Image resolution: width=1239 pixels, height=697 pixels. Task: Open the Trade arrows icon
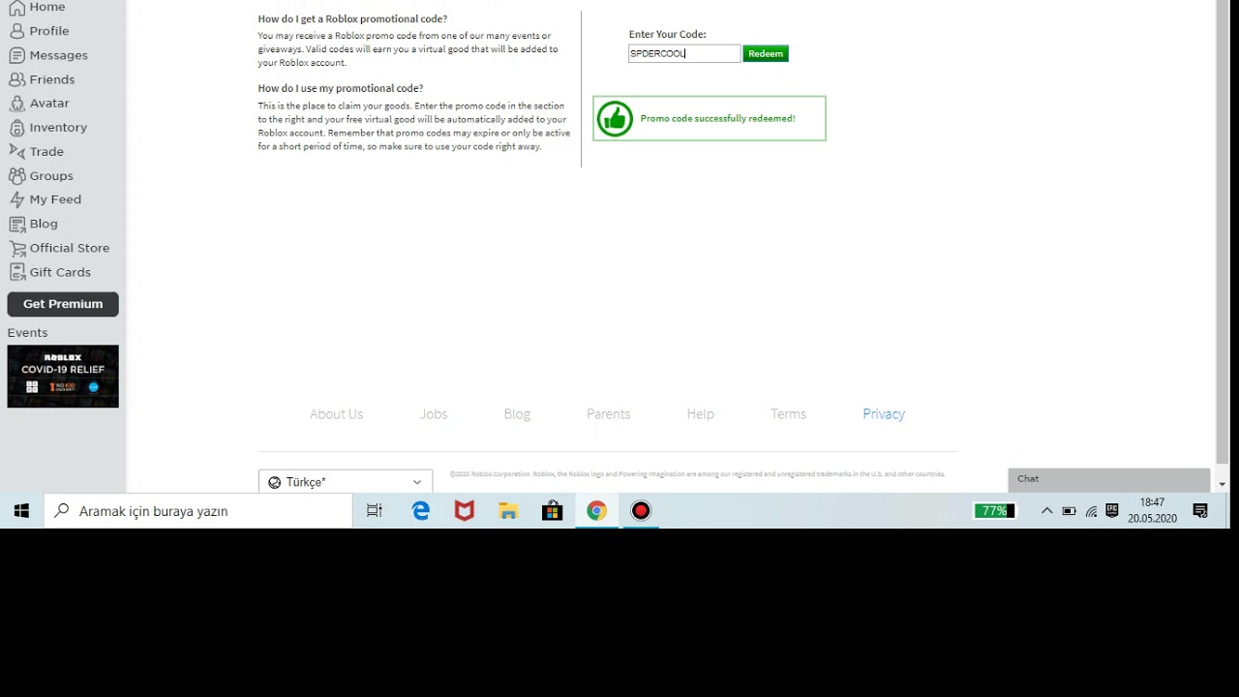pos(16,151)
